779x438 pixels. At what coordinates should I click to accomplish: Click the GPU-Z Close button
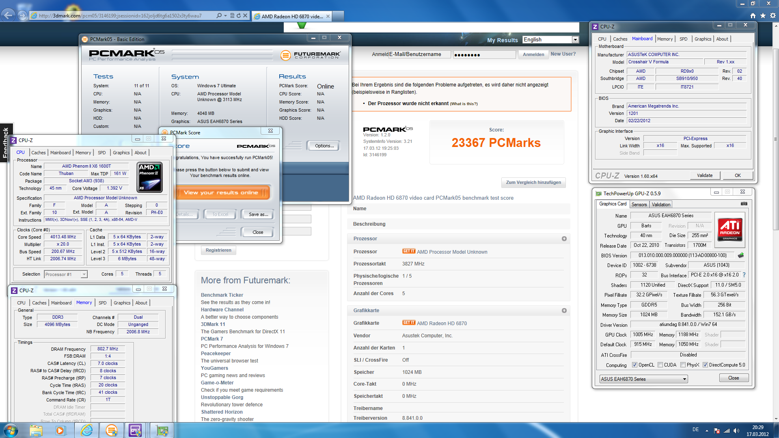point(734,378)
